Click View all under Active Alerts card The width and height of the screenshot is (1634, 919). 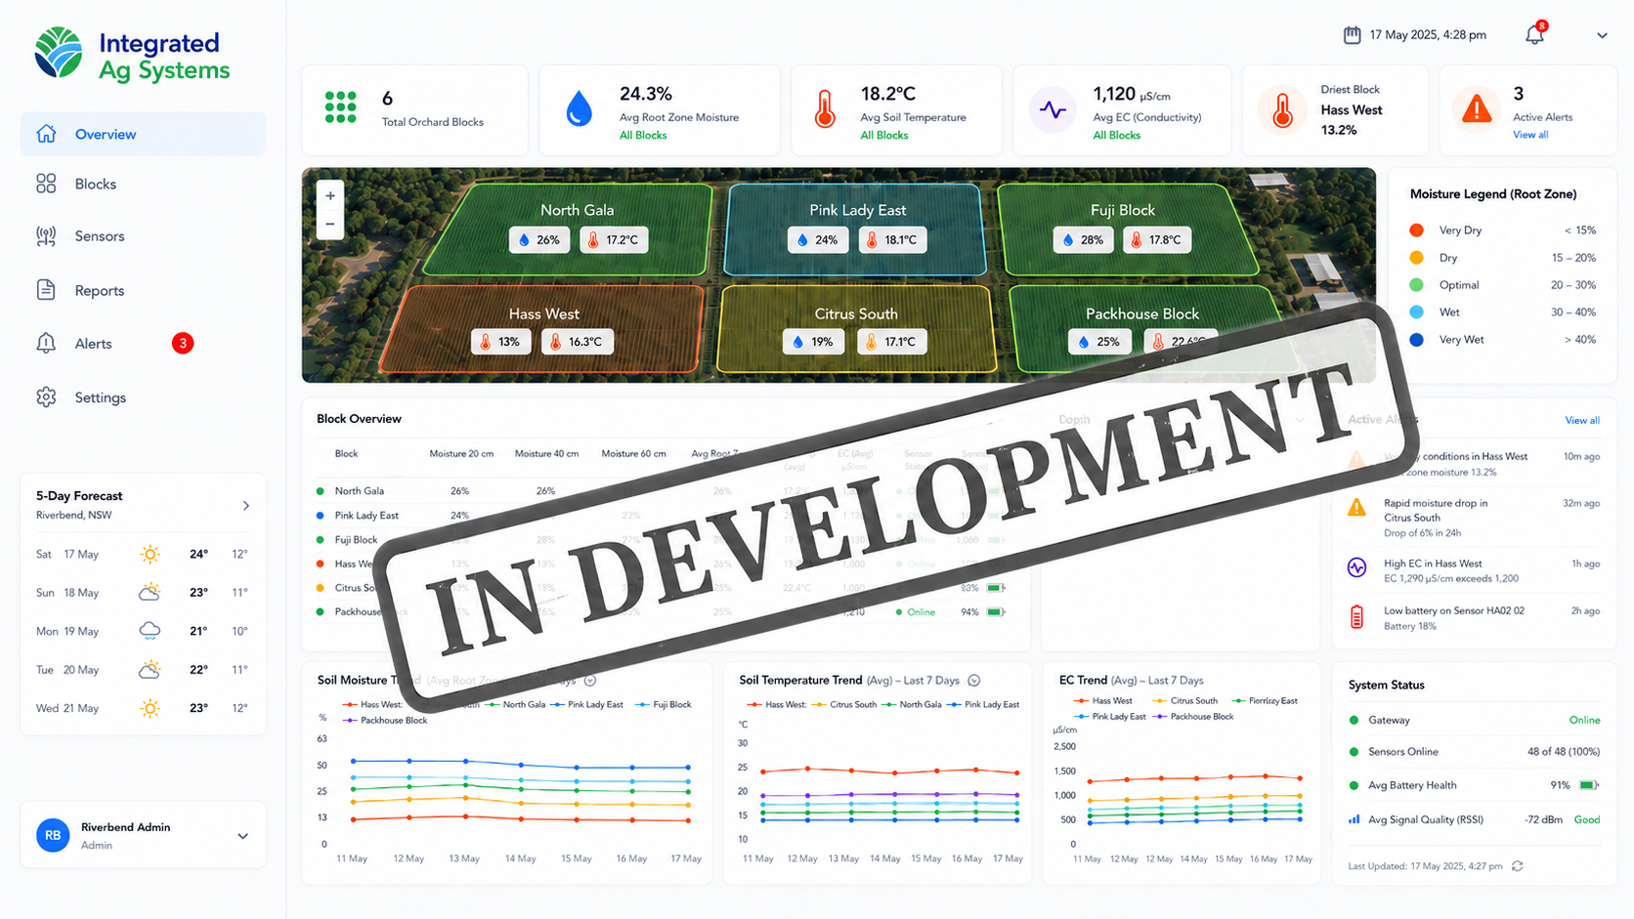pos(1530,135)
